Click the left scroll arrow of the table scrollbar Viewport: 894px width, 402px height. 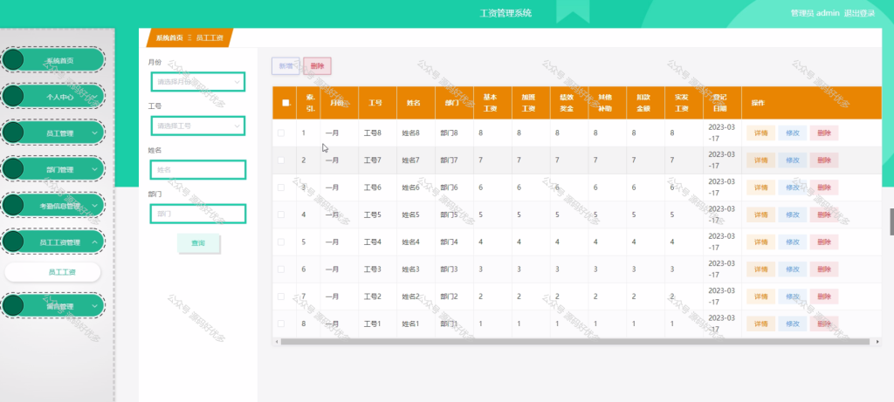tap(277, 342)
